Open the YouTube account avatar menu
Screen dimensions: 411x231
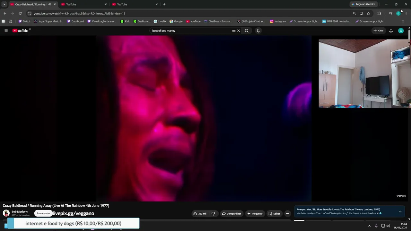tap(401, 31)
